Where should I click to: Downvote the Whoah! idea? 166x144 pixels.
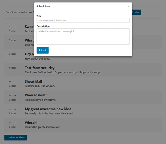point(15,123)
